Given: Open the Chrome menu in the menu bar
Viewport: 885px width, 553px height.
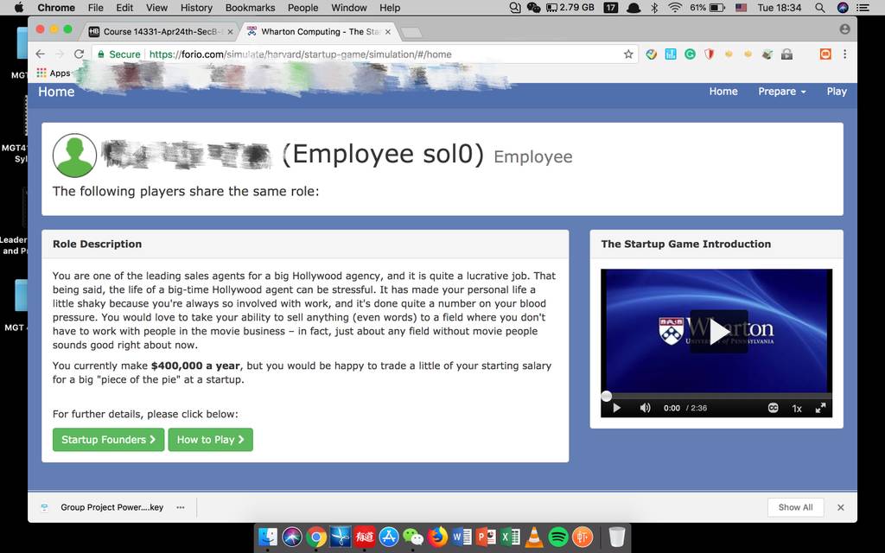Looking at the screenshot, I should pyautogui.click(x=56, y=7).
